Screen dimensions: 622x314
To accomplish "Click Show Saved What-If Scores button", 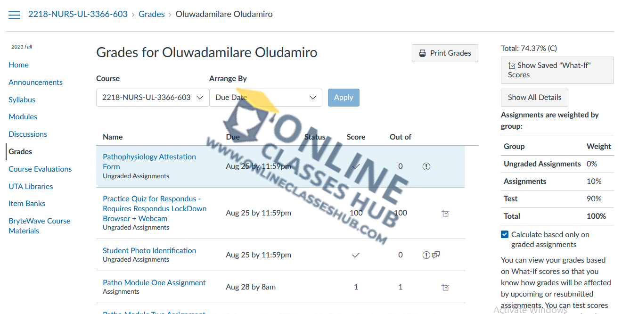I will coord(557,70).
